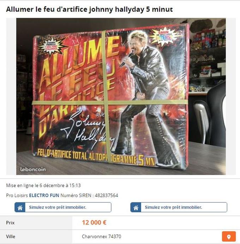Open the orange map pin location button
Viewport: 240px width, 244px height.
point(229,237)
